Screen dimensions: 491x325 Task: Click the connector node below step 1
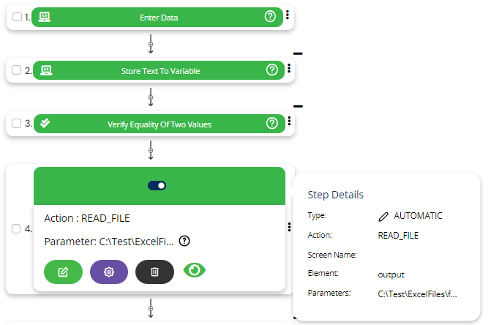pyautogui.click(x=151, y=44)
